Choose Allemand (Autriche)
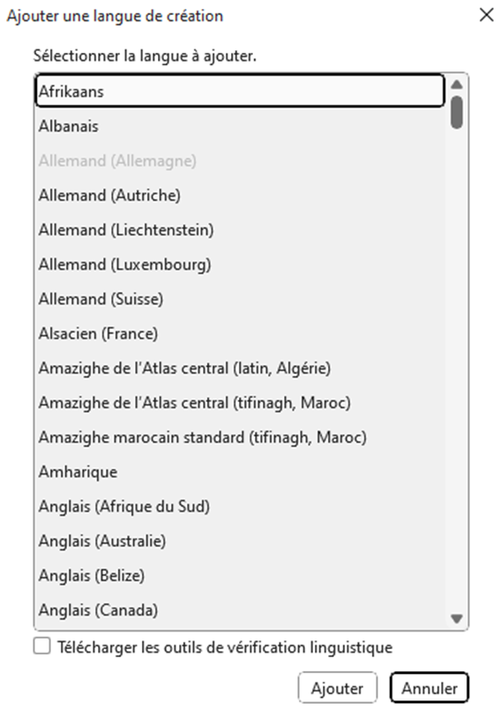 (240, 195)
